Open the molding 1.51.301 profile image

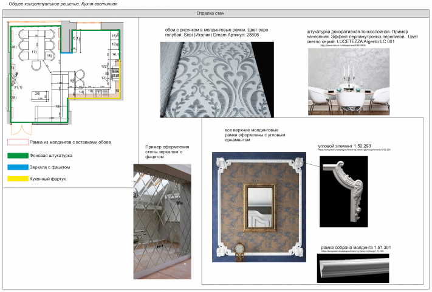(x=353, y=268)
